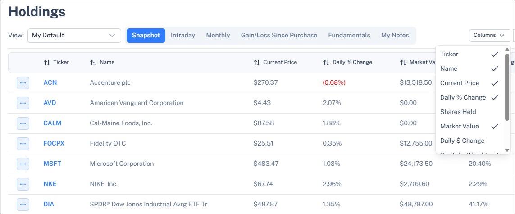Select the Gain/Loss Since Purchase tab

tap(279, 36)
